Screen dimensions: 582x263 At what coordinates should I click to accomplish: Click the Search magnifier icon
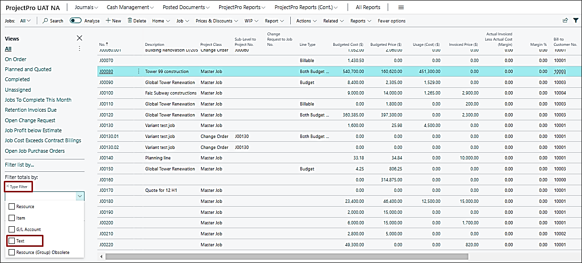[45, 21]
